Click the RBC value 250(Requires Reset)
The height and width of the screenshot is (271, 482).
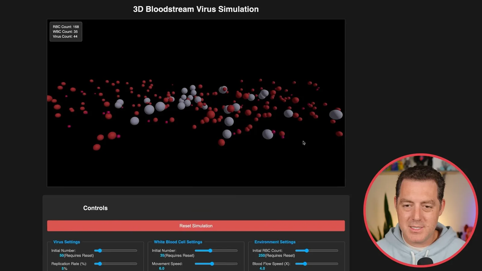[277, 256]
